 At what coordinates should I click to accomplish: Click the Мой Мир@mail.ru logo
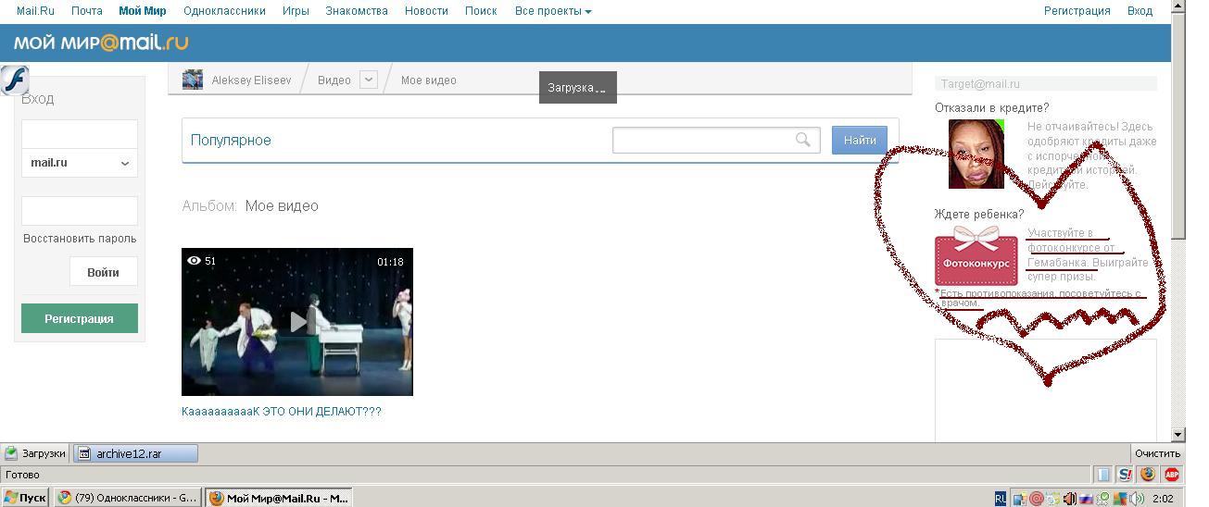pyautogui.click(x=101, y=43)
